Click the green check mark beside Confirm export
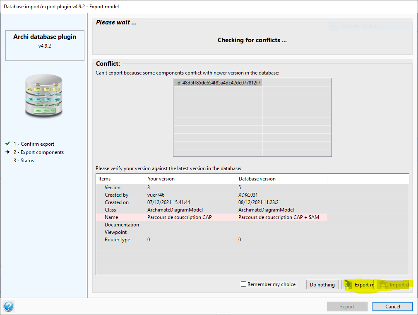 (8, 144)
